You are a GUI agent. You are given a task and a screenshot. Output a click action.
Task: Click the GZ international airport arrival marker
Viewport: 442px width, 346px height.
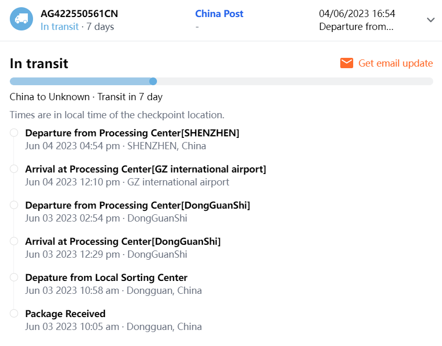pyautogui.click(x=14, y=169)
